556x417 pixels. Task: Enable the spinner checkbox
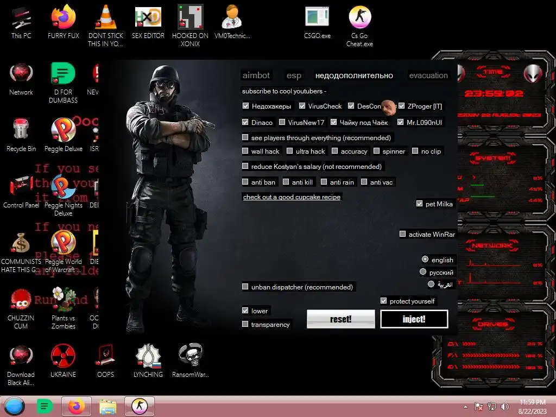point(377,151)
